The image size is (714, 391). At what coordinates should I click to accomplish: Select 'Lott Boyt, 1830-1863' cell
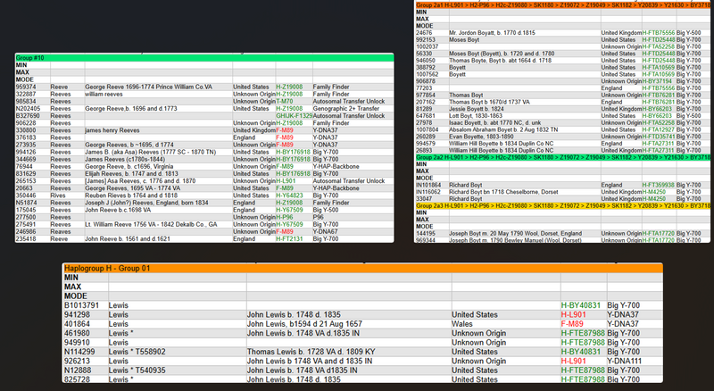(x=477, y=116)
